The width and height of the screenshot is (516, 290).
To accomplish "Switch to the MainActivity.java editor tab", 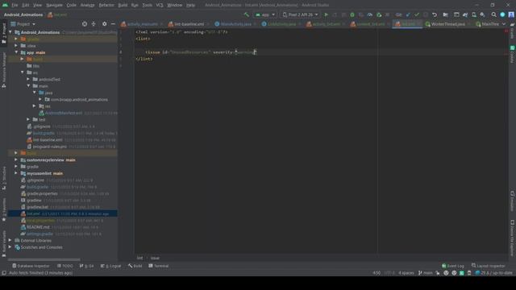I will tap(236, 24).
